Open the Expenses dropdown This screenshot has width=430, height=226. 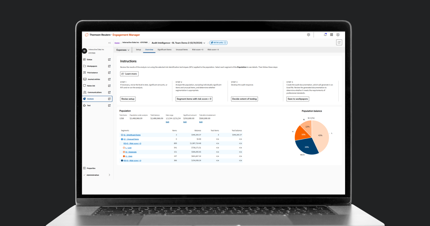click(123, 50)
